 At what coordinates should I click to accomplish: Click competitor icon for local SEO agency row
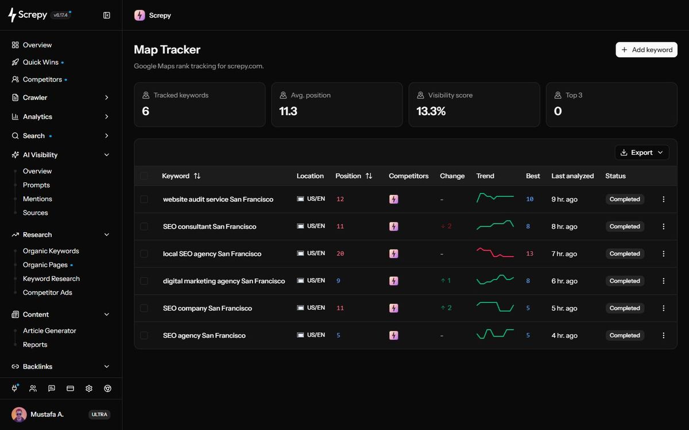click(x=393, y=253)
